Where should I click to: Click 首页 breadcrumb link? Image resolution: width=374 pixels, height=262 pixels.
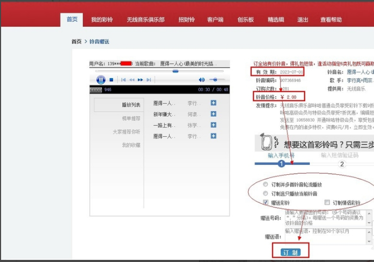pos(77,42)
